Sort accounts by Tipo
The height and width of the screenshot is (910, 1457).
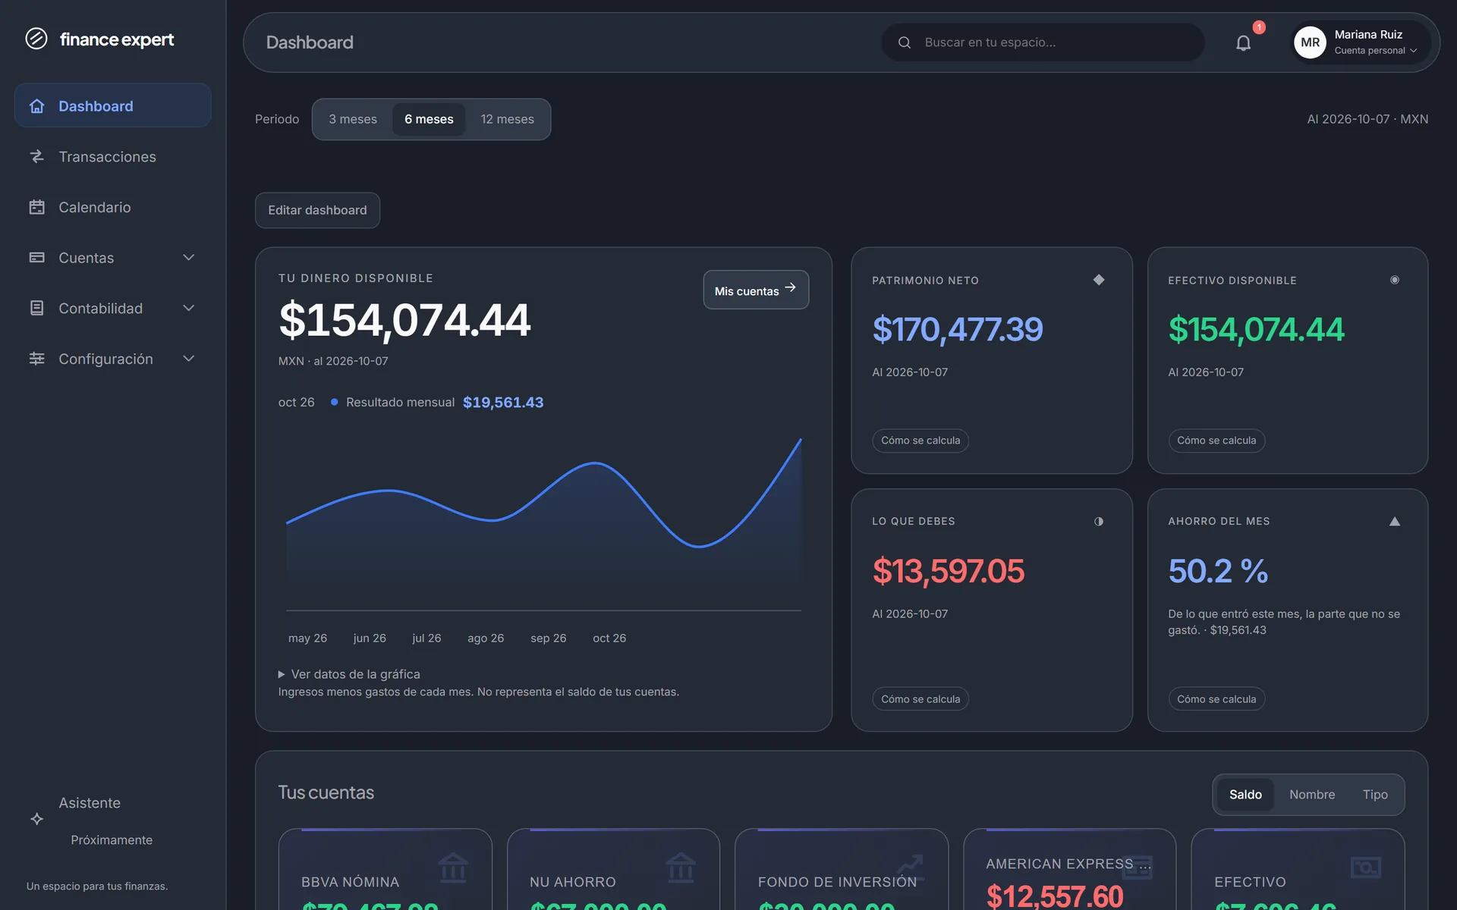1375,795
